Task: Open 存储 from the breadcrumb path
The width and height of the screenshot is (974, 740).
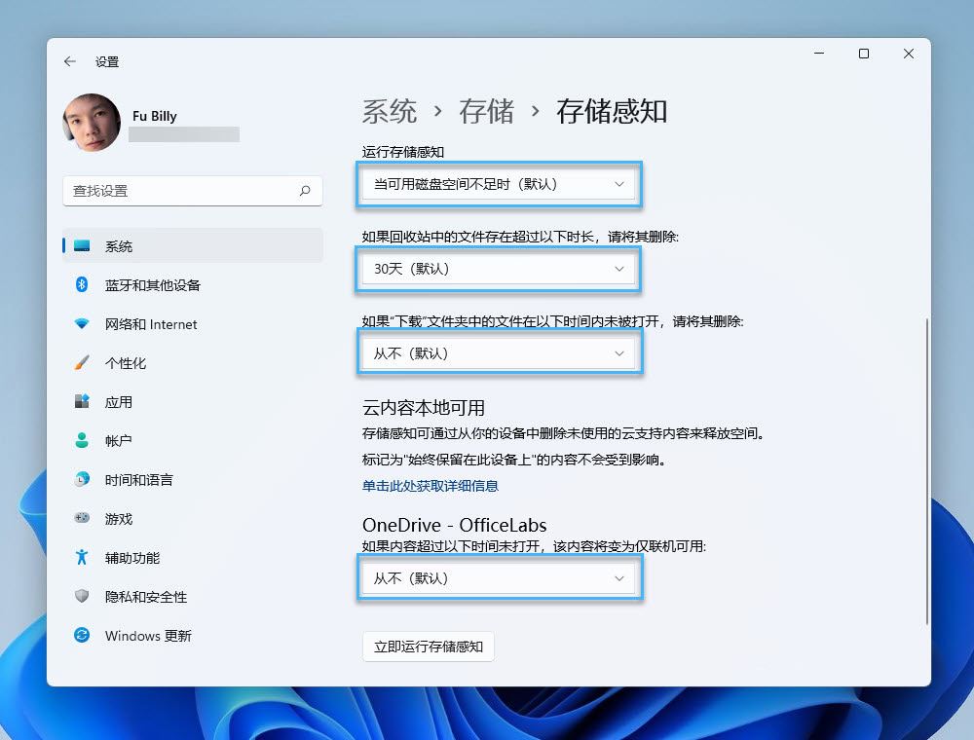Action: (x=484, y=111)
